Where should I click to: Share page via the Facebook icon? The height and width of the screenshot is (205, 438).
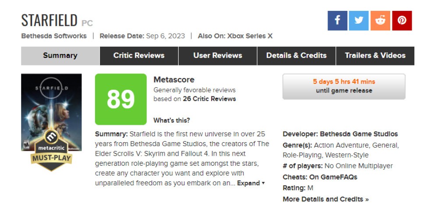click(x=337, y=20)
